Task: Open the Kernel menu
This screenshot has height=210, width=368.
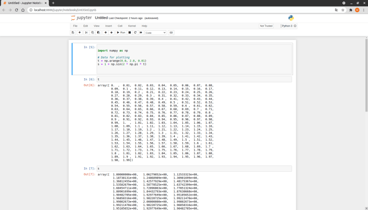Action: click(x=132, y=26)
